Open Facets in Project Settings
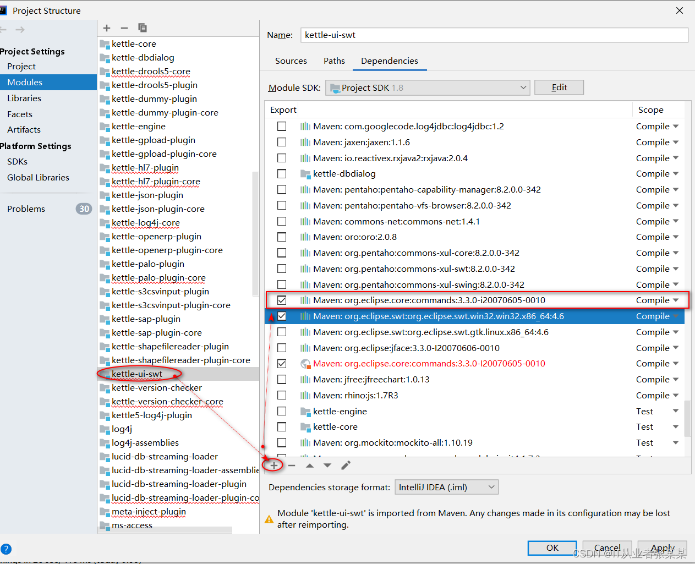This screenshot has width=695, height=564. coord(20,114)
